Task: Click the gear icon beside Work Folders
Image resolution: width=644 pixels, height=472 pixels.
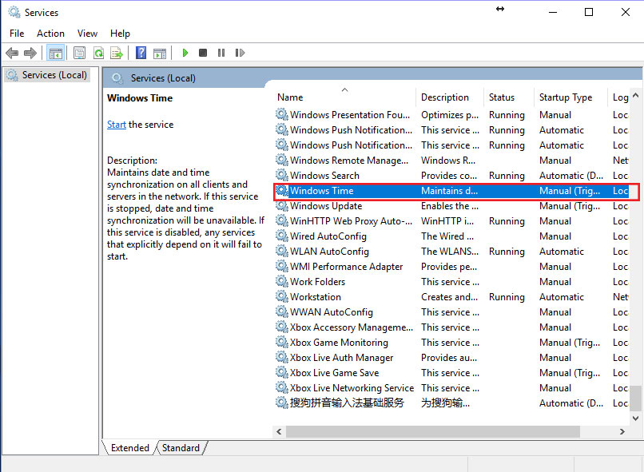Action: coord(282,282)
